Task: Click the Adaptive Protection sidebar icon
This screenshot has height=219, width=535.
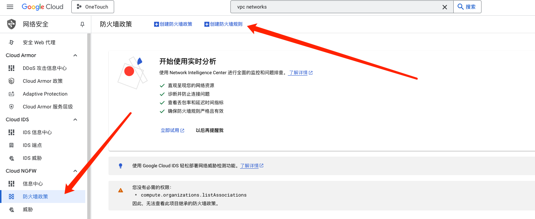Action: (x=11, y=94)
